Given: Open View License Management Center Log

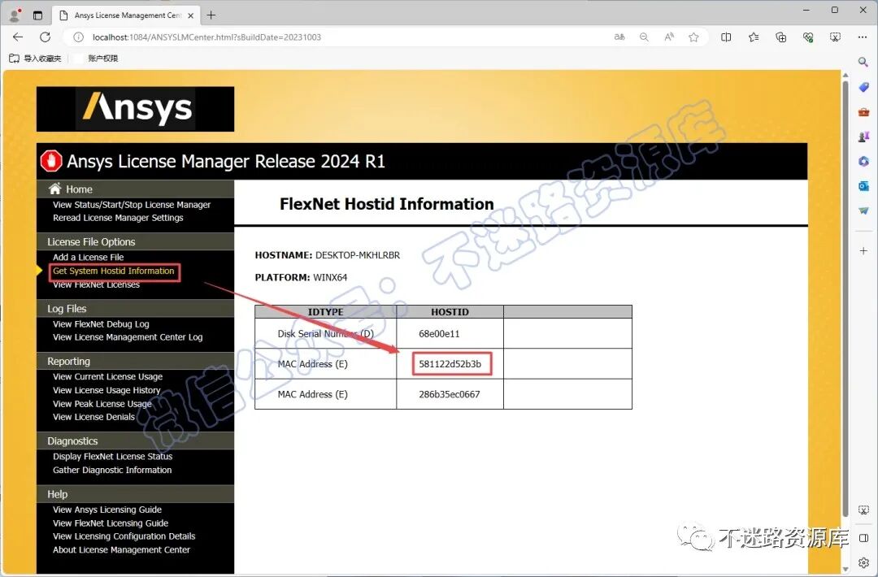Looking at the screenshot, I should pos(128,337).
